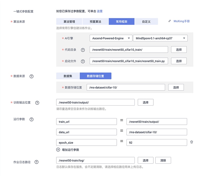Open the MoXing手册 link
The width and height of the screenshot is (224, 176).
coord(181,21)
